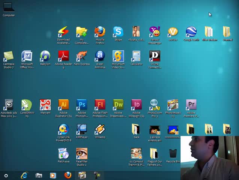Open Flags of Our Fathers folder
This screenshot has width=239, height=180.
point(155,157)
